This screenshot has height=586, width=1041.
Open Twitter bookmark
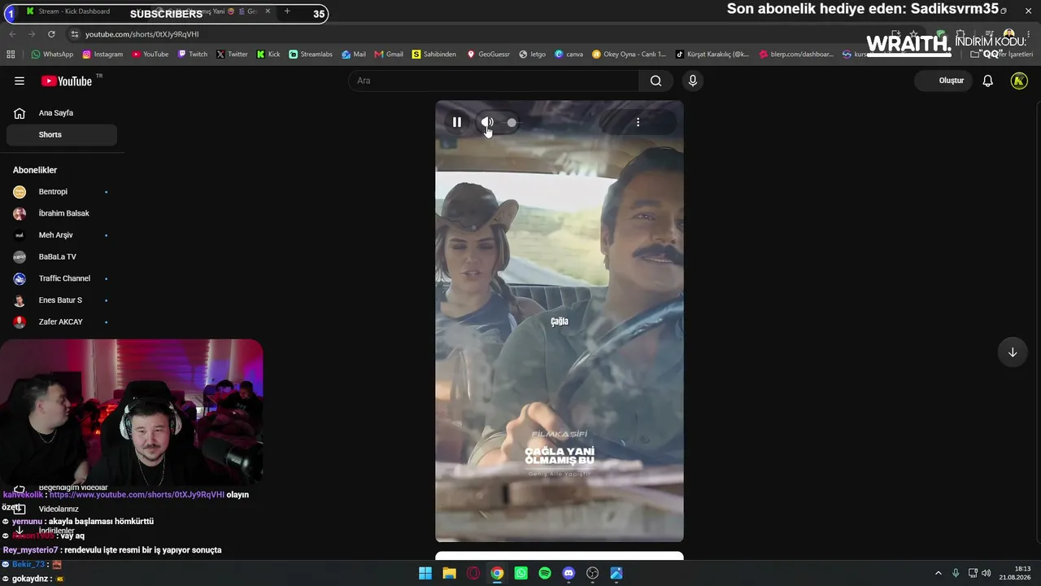(x=232, y=55)
